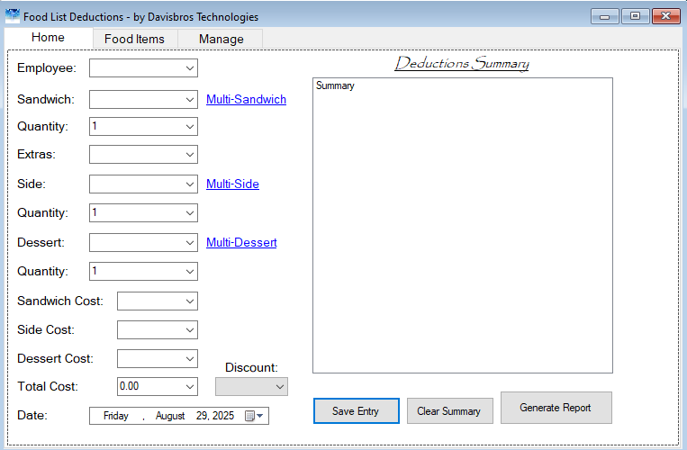Click the Save Entry button
The image size is (687, 450).
click(357, 411)
